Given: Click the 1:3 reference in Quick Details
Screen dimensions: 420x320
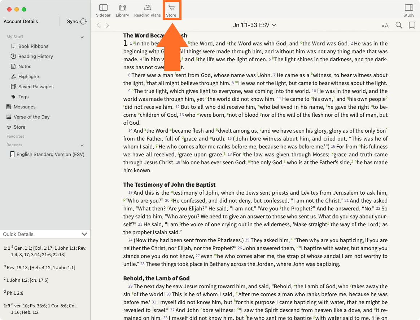Looking at the screenshot, I should (7, 306).
